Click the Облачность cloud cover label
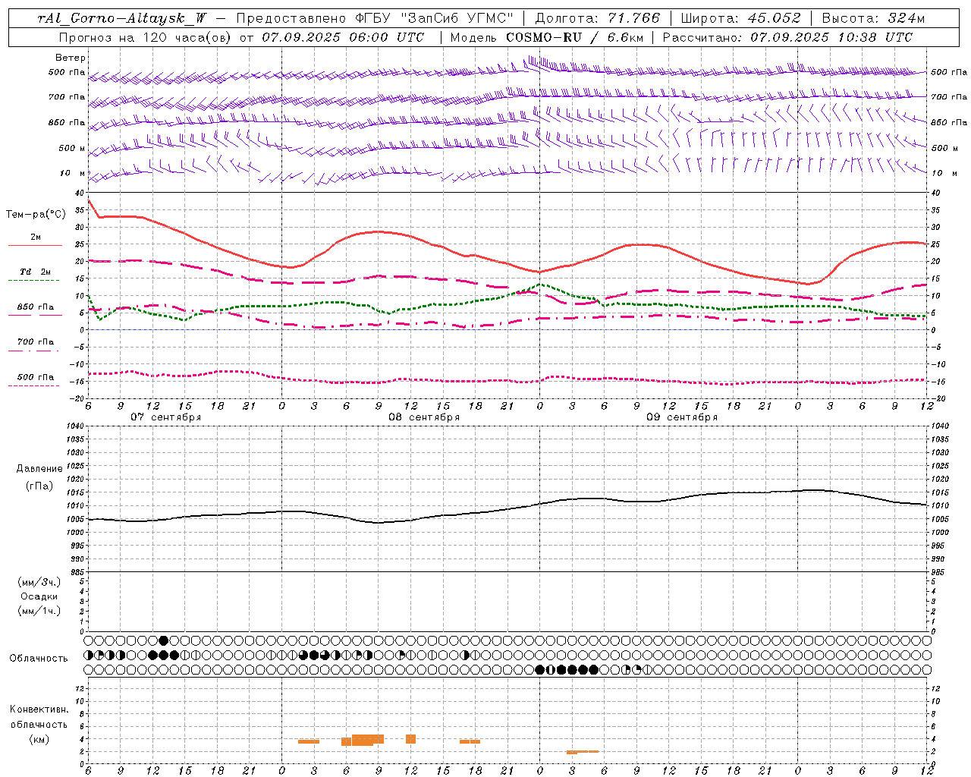Image resolution: width=971 pixels, height=777 pixels. [39, 658]
